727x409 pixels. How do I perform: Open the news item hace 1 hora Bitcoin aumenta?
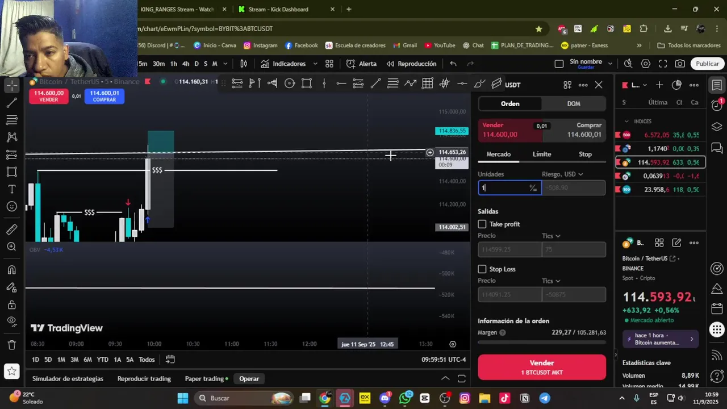661,339
